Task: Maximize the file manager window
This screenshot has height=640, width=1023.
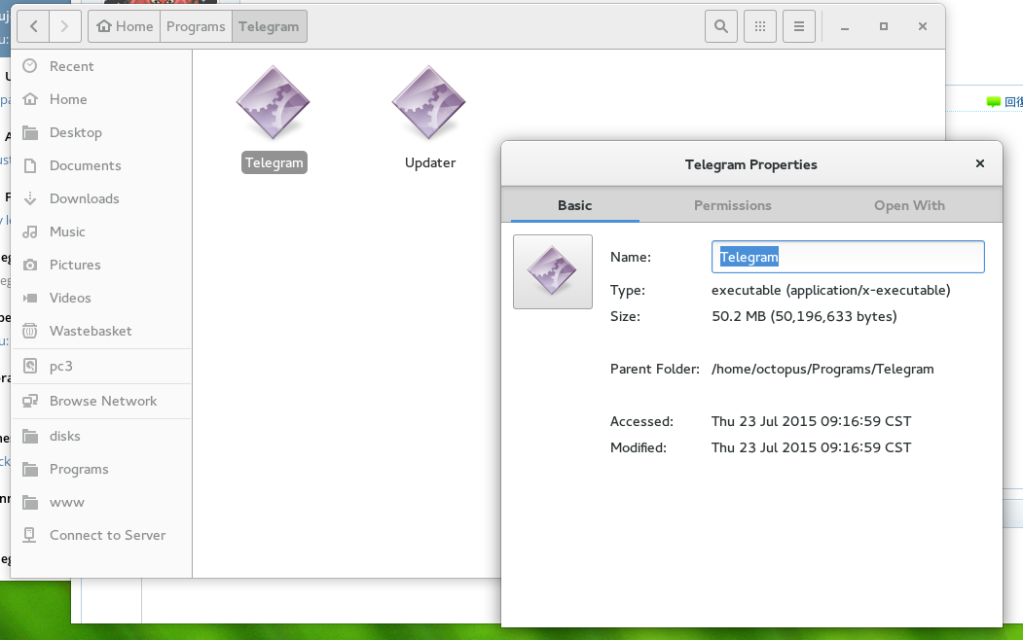Action: point(884,26)
